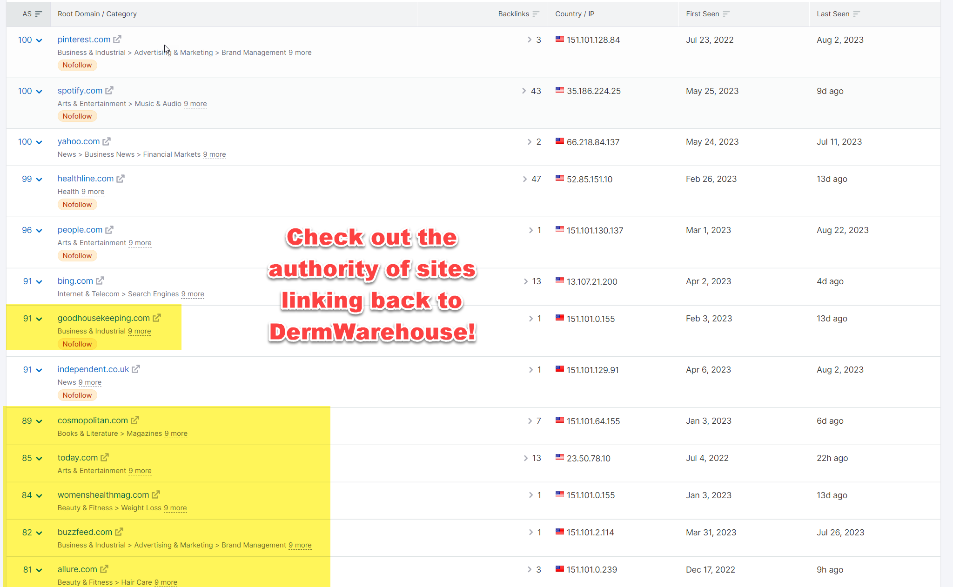The image size is (953, 587).
Task: Select First Seen date Jul 4, 2022
Action: pos(707,458)
